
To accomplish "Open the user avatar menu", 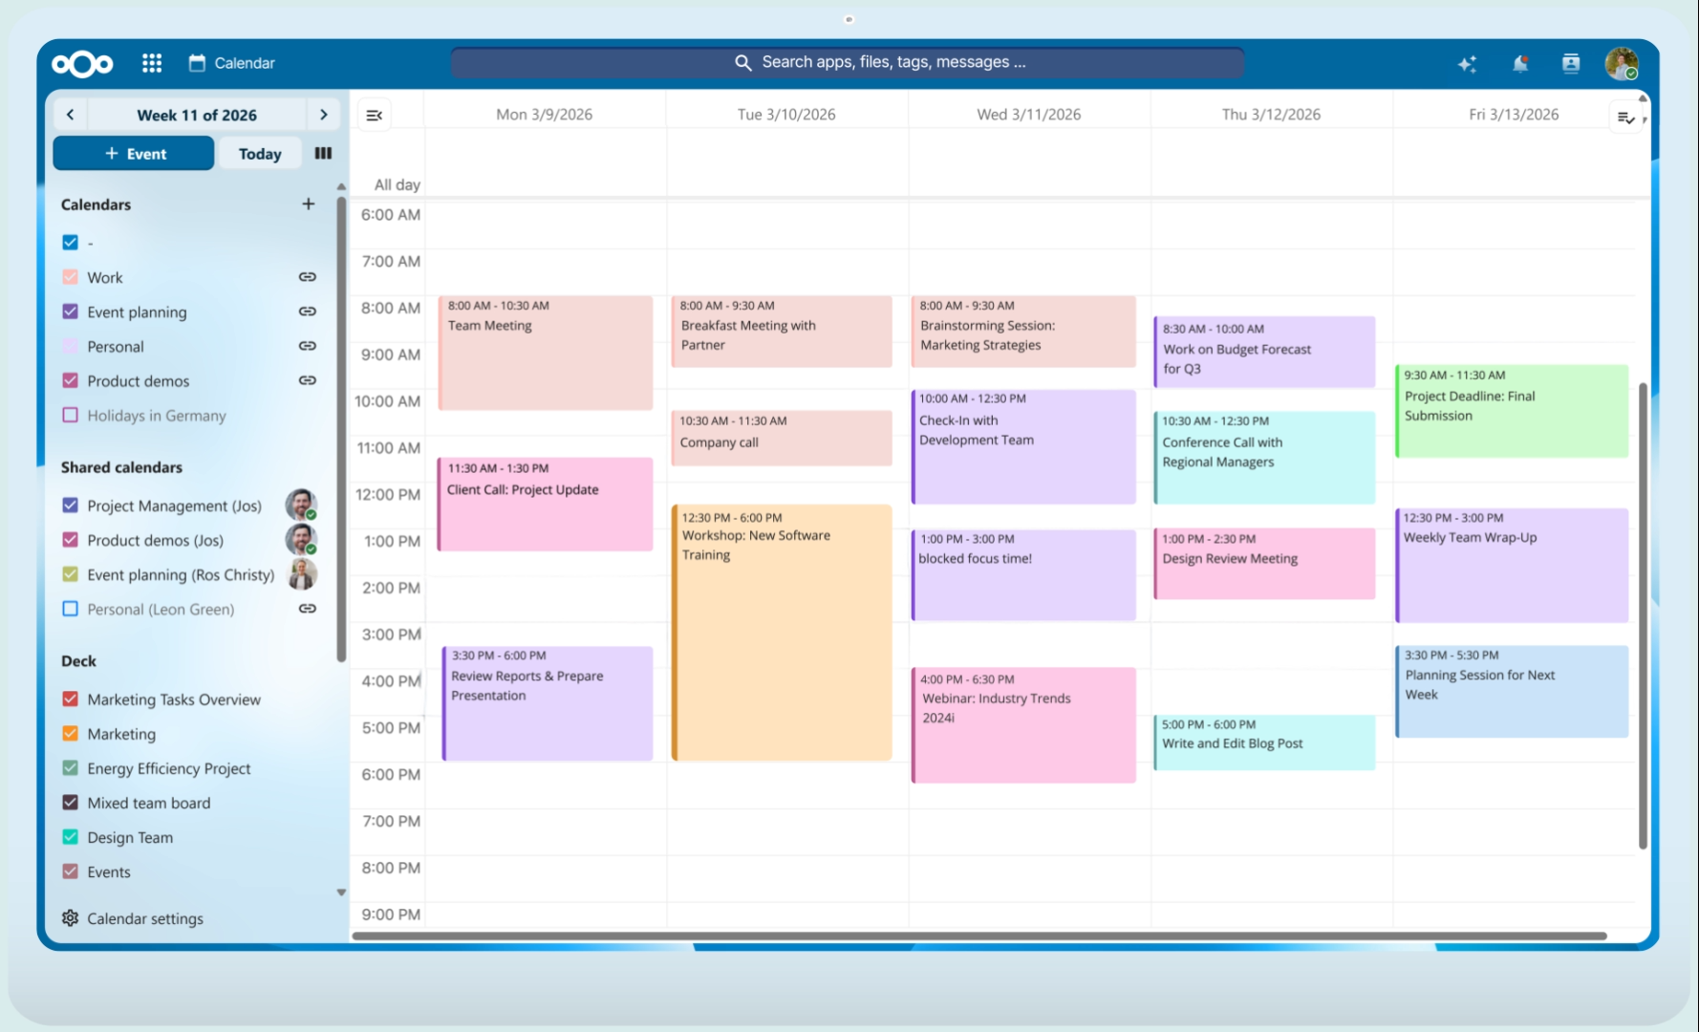I will (x=1622, y=64).
